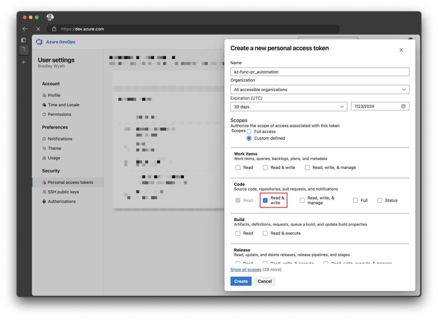Click the Personal access tokens icon
This screenshot has width=438, height=319.
(44, 182)
